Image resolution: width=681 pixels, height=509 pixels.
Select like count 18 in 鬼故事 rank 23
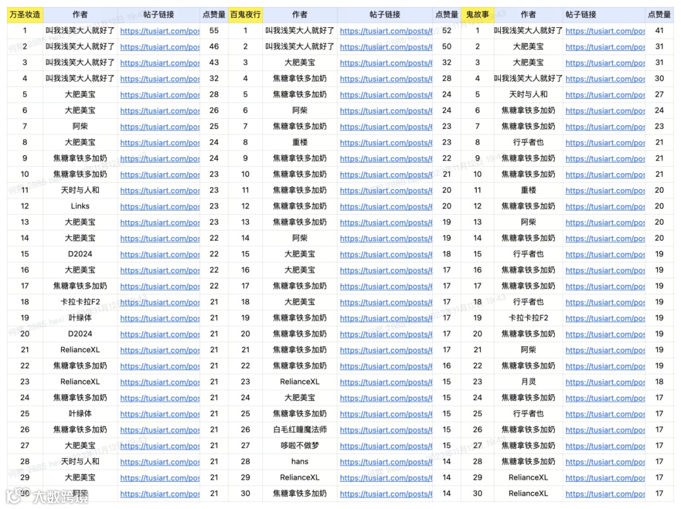pyautogui.click(x=660, y=382)
